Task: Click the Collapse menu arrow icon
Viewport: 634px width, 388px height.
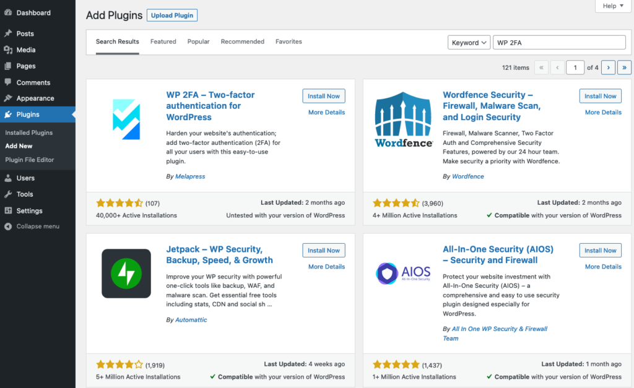Action: coord(8,226)
